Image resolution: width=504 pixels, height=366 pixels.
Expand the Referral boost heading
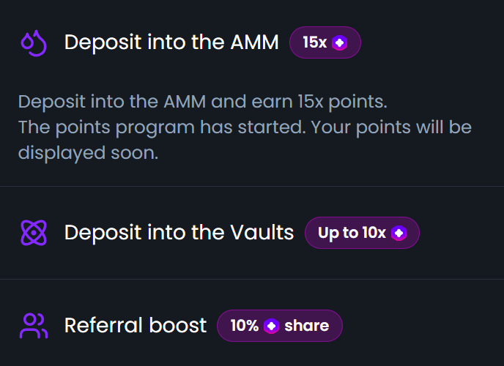coord(136,326)
